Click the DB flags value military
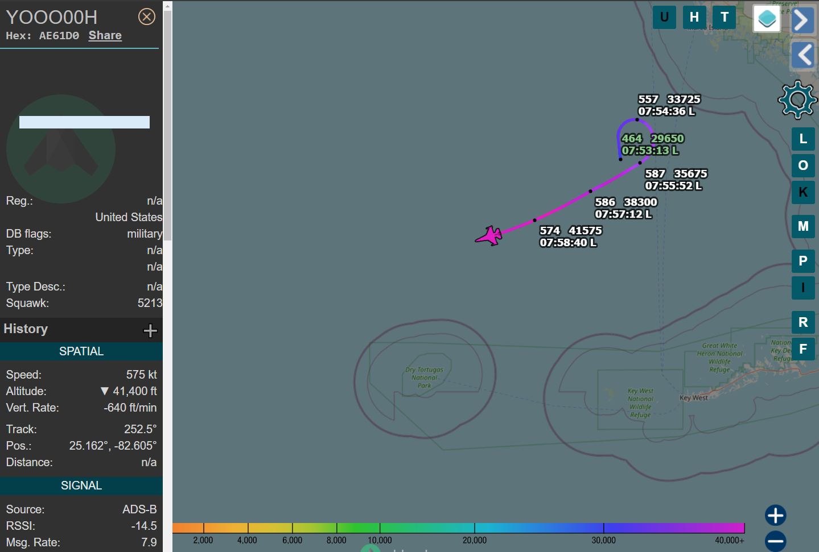819x552 pixels. pyautogui.click(x=145, y=234)
